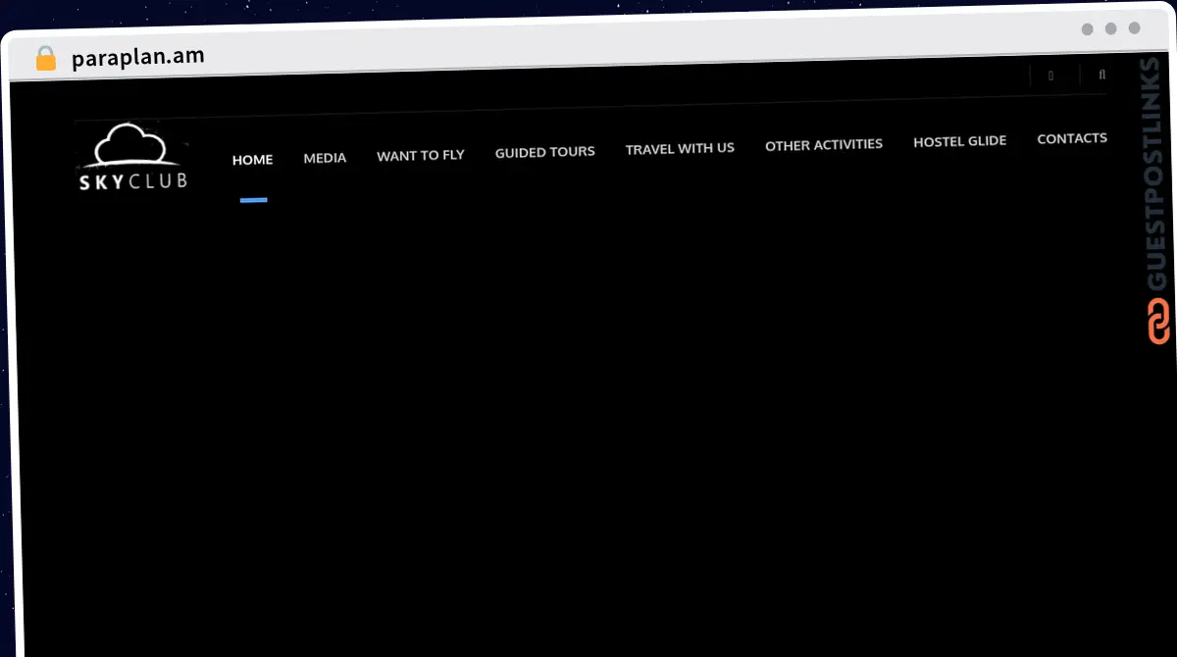Click the padlock icon beside the URL
1177x657 pixels.
[x=46, y=58]
